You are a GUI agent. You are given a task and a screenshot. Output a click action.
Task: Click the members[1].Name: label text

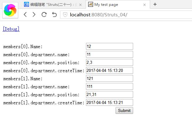point(23,79)
